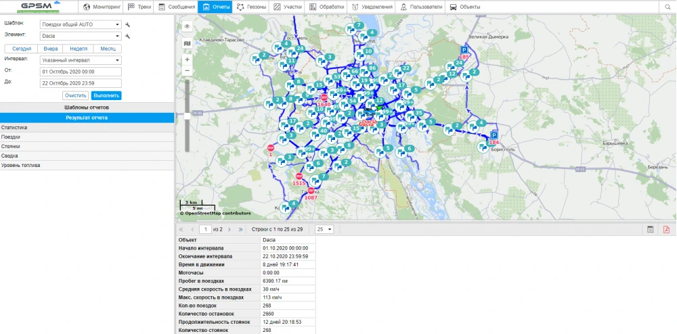
Task: Click the stop marker labeled 1087
Action: click(x=311, y=191)
